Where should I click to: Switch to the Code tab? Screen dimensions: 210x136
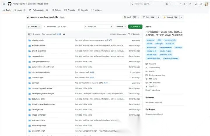tap(7, 10)
